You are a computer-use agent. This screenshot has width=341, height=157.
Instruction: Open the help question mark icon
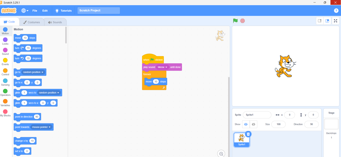tap(336, 10)
